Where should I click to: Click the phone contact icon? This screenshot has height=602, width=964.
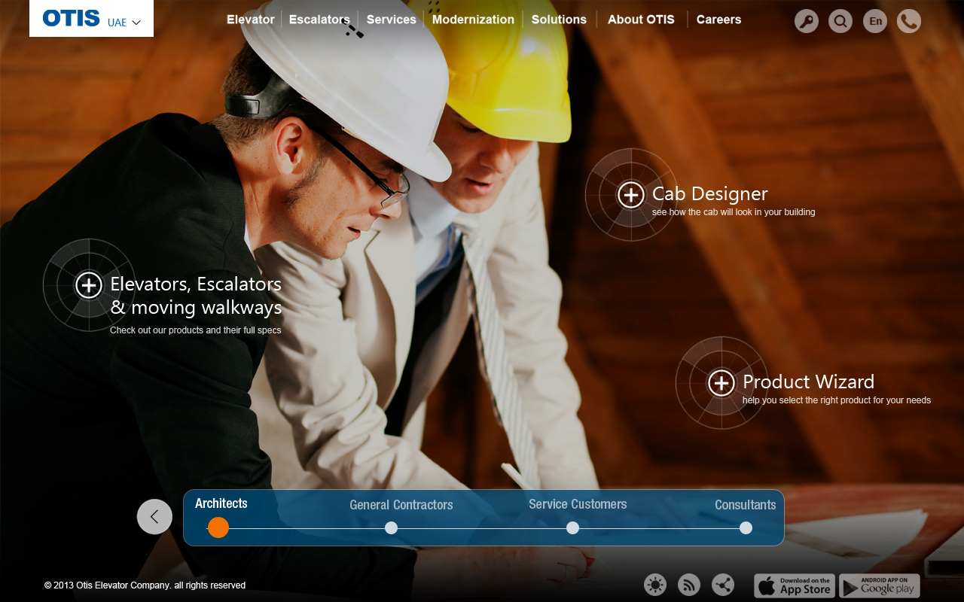[909, 21]
